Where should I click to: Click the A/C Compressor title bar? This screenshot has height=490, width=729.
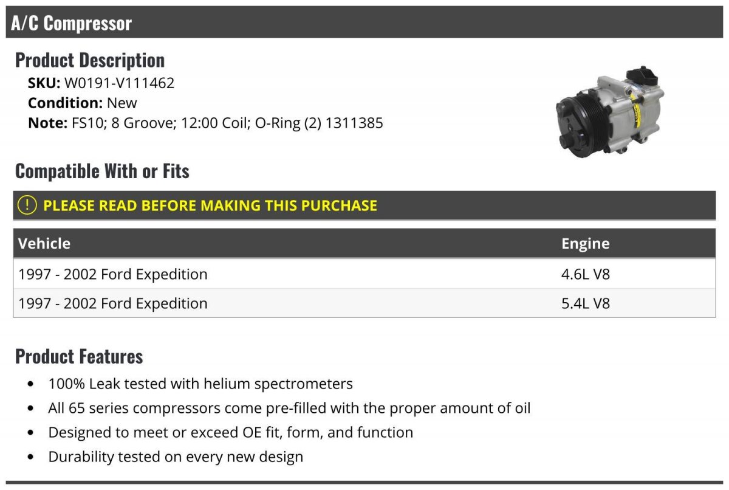coord(364,23)
